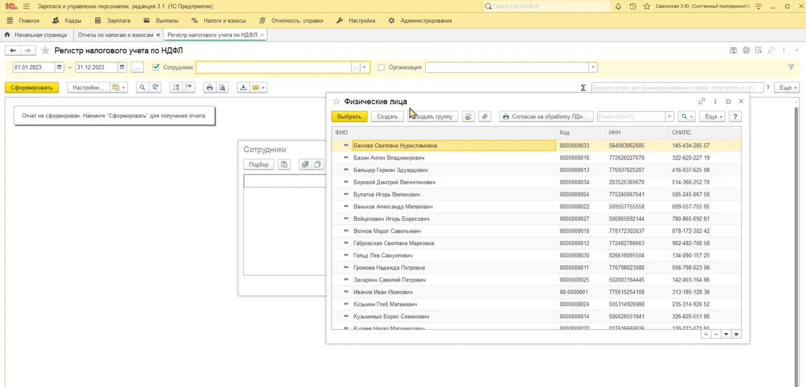Image resolution: width=806 pixels, height=387 pixels.
Task: Click Подбор in the Сотрудники window
Action: pyautogui.click(x=258, y=164)
